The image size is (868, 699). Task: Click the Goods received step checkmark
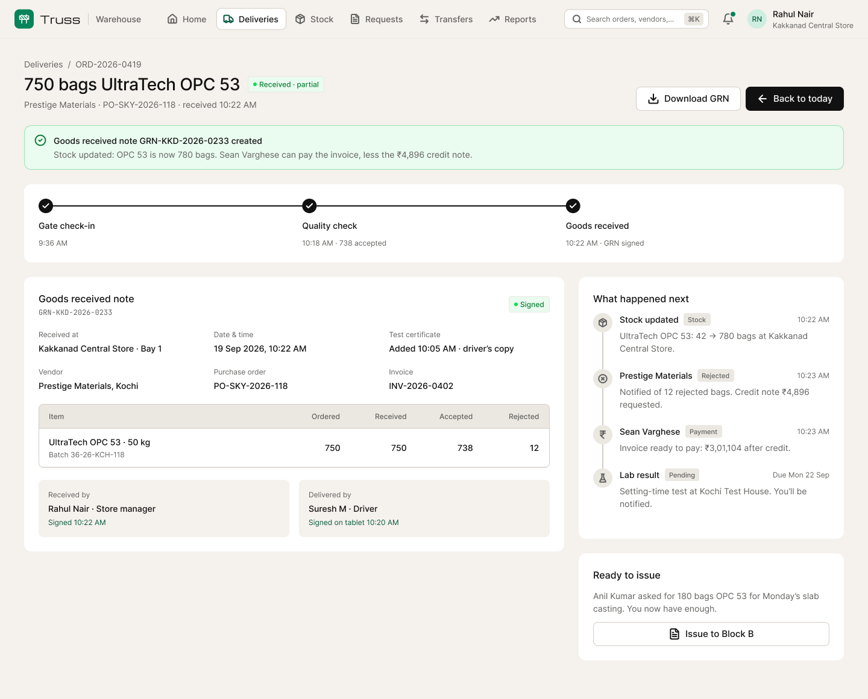(x=573, y=206)
